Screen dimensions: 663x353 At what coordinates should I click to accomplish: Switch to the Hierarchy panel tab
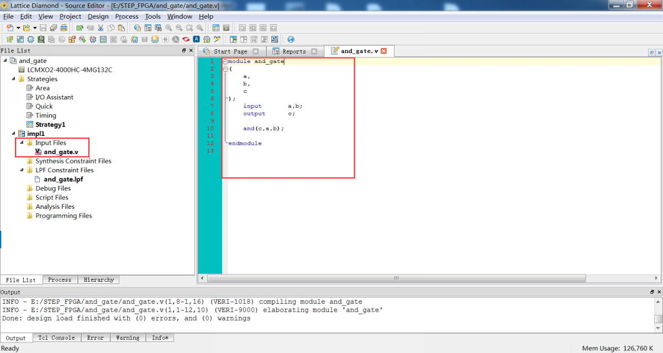pyautogui.click(x=99, y=280)
